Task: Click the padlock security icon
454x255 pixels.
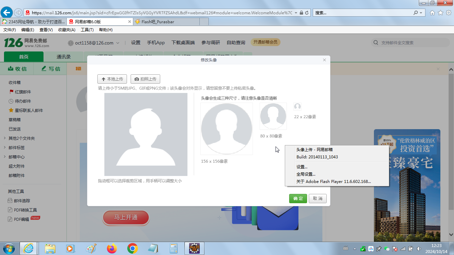Action: click(301, 13)
